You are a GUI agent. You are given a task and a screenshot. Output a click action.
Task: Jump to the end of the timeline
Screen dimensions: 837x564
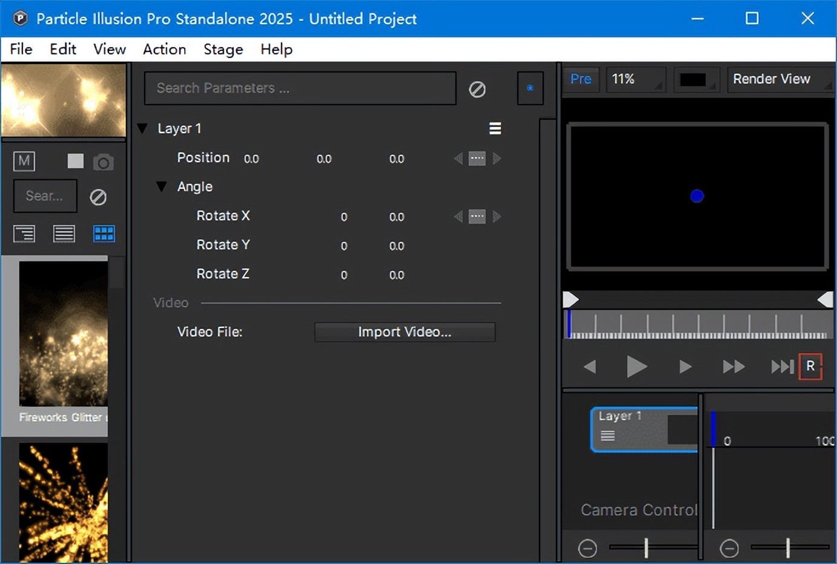point(781,367)
